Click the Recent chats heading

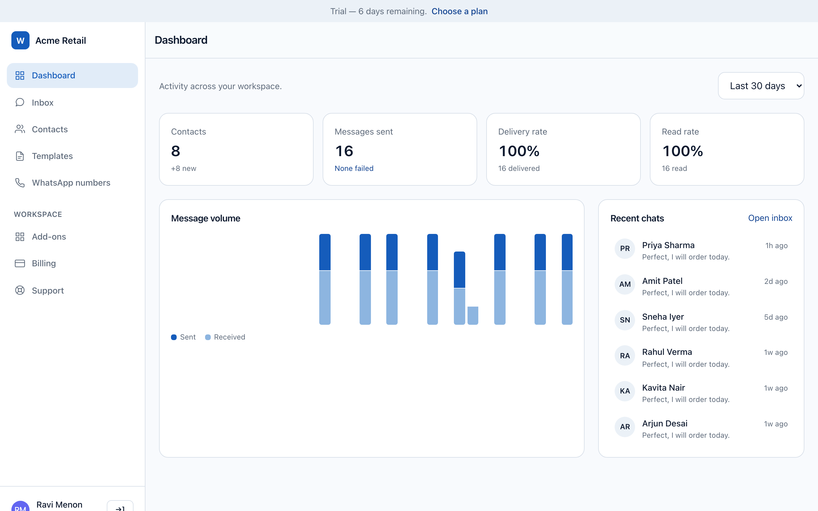coord(637,218)
